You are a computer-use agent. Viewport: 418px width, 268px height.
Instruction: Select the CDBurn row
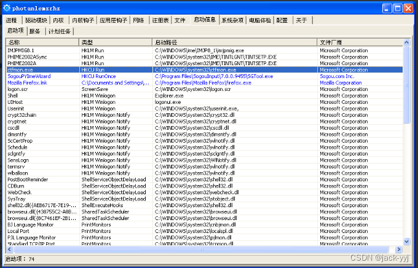pyautogui.click(x=205, y=186)
